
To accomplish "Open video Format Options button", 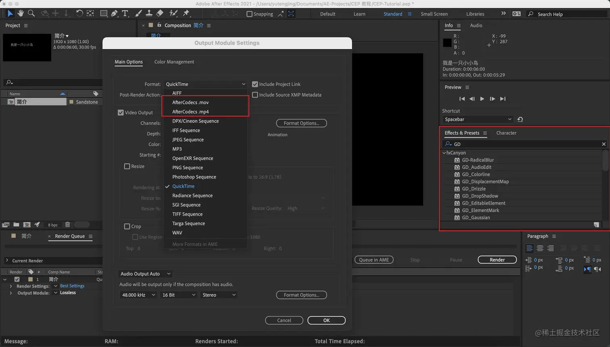I will [x=301, y=123].
